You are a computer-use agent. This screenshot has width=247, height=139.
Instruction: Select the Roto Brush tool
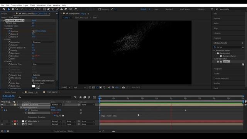[71, 9]
